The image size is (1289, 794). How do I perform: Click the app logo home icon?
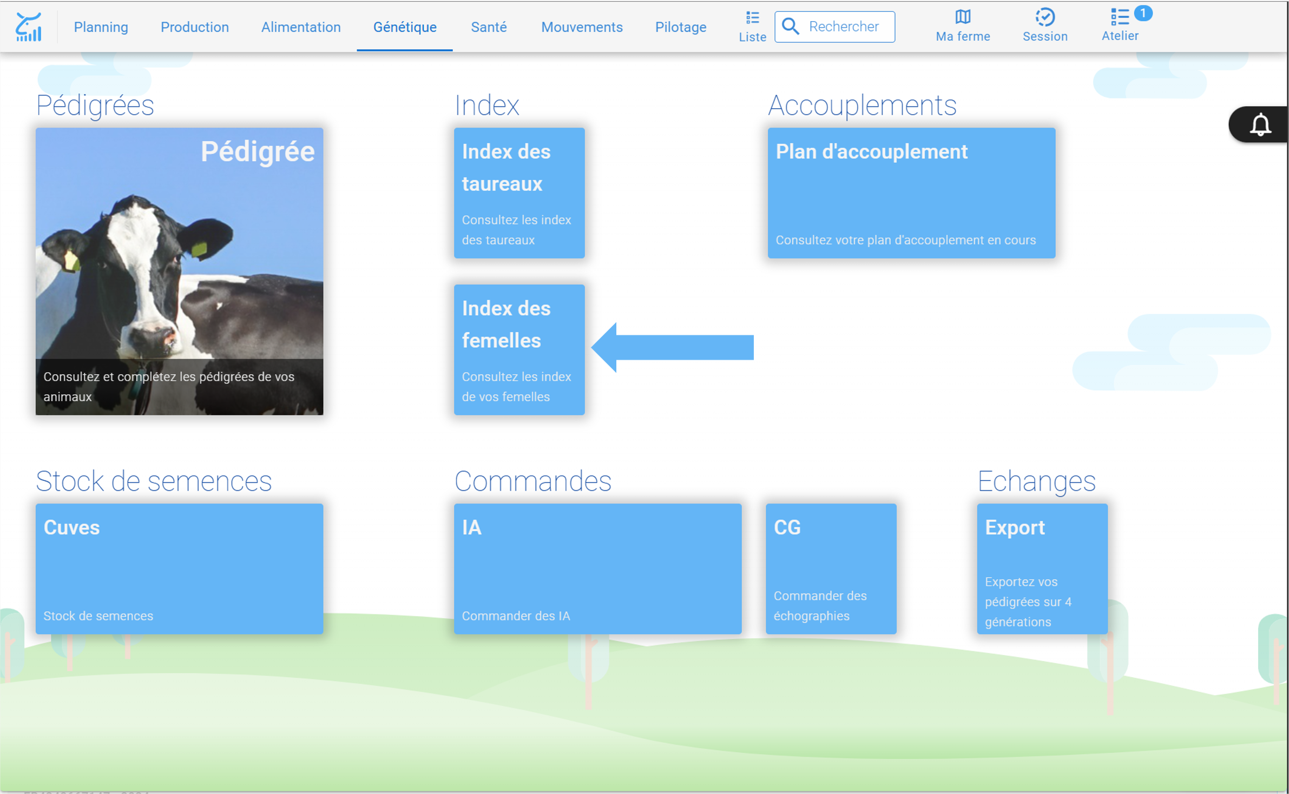coord(28,27)
